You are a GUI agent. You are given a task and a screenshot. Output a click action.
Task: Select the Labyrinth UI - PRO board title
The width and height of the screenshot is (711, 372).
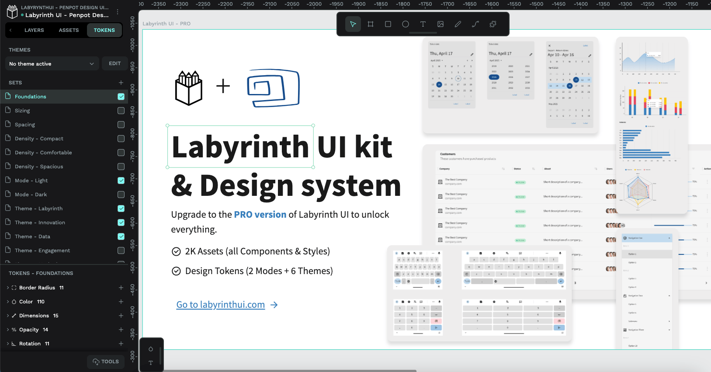pyautogui.click(x=166, y=24)
